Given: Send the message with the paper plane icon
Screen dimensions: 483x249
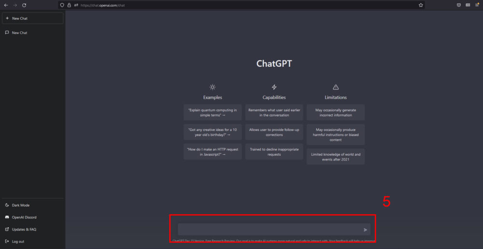Looking at the screenshot, I should pyautogui.click(x=365, y=230).
